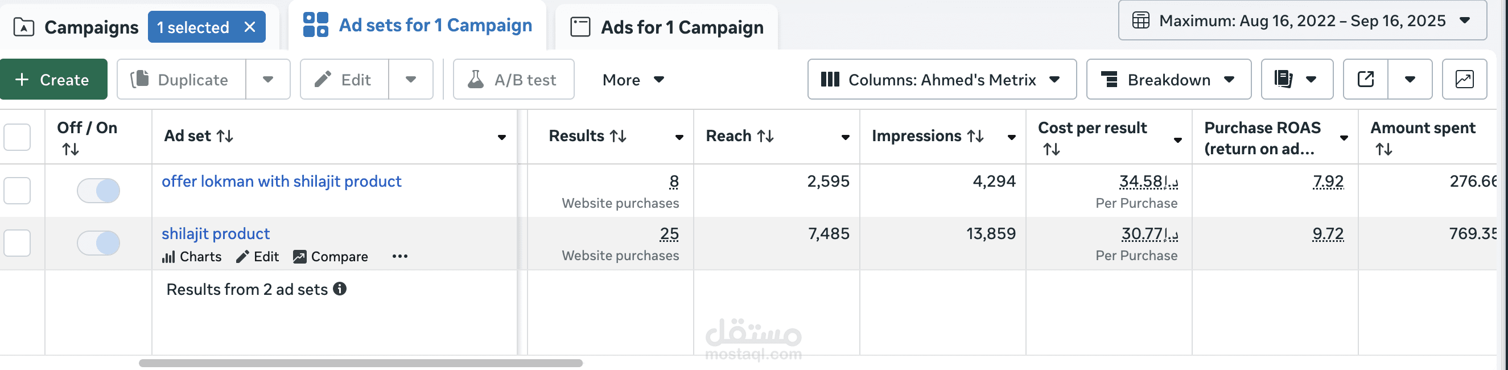Open the three-dot menu for shilajit product
The height and width of the screenshot is (370, 1508).
[400, 256]
